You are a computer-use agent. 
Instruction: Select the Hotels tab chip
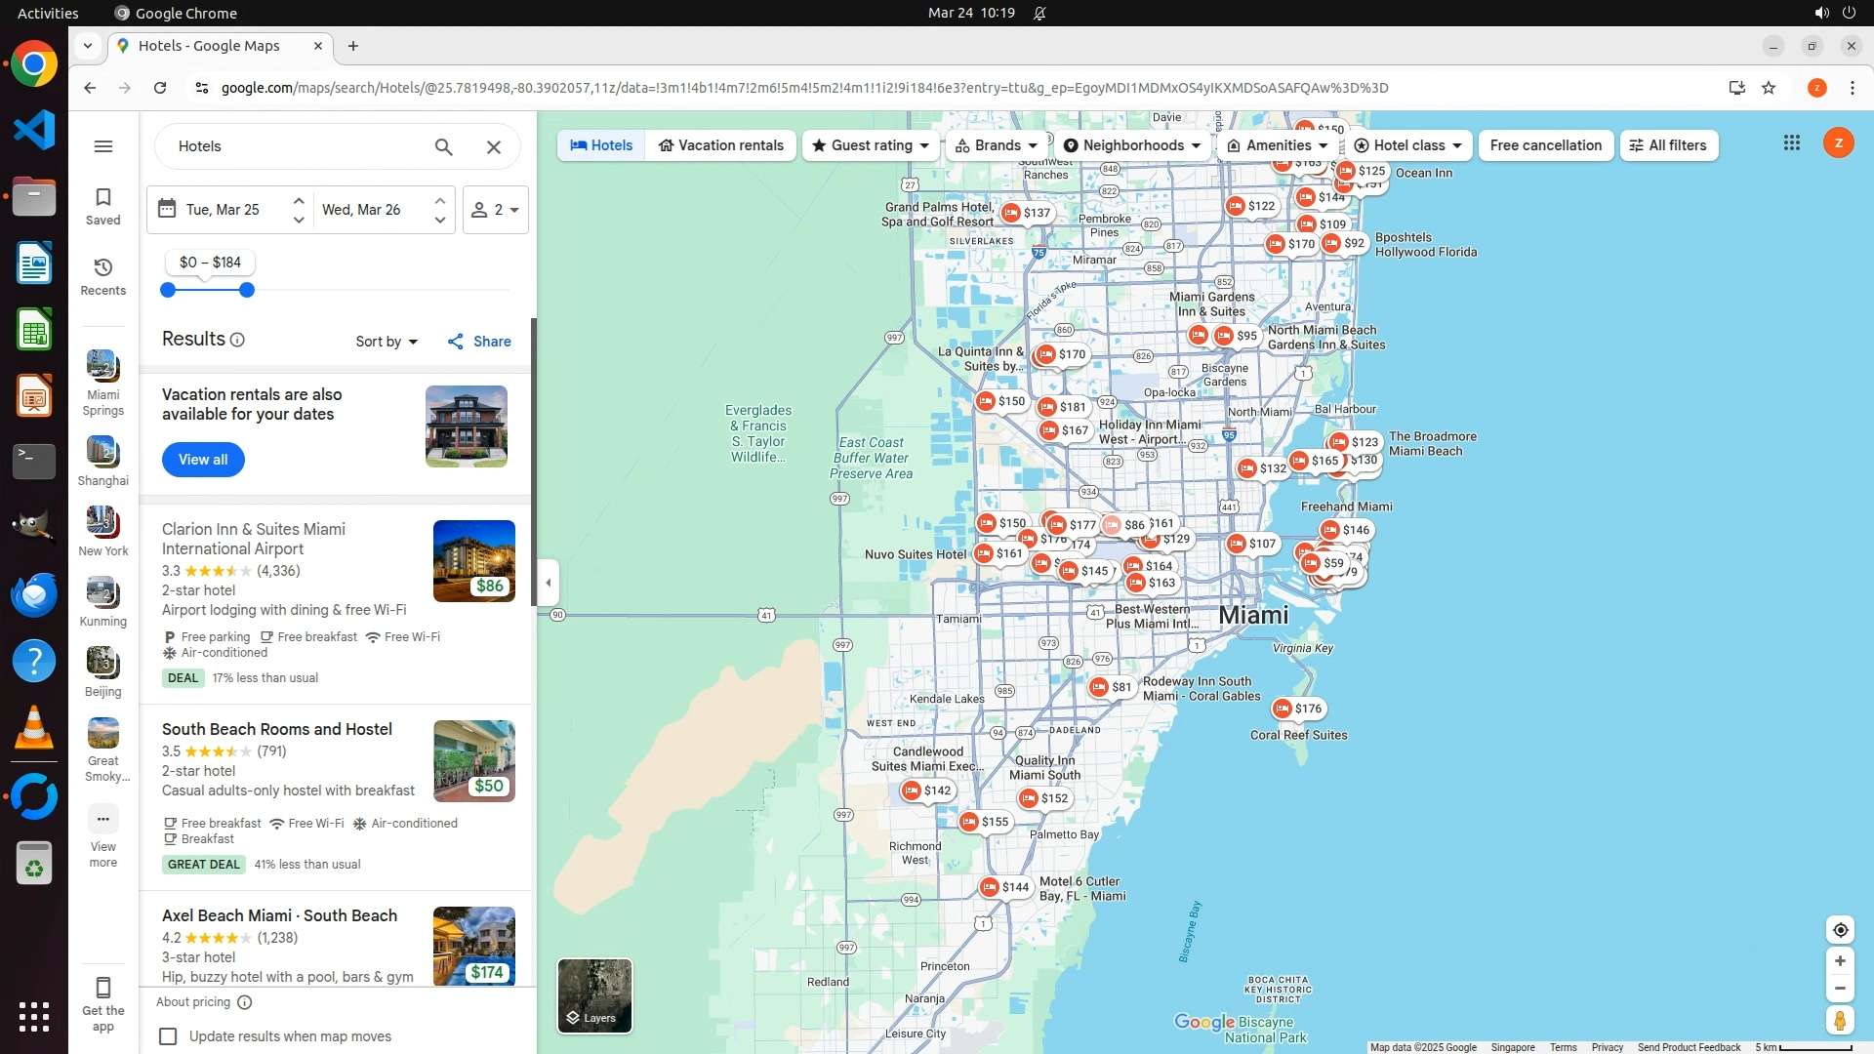tap(601, 145)
